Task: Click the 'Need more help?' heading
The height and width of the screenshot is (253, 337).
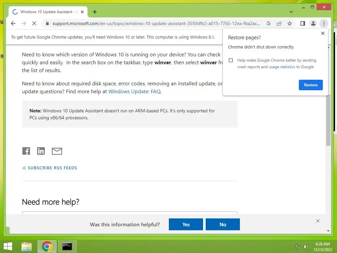Action: (x=50, y=202)
